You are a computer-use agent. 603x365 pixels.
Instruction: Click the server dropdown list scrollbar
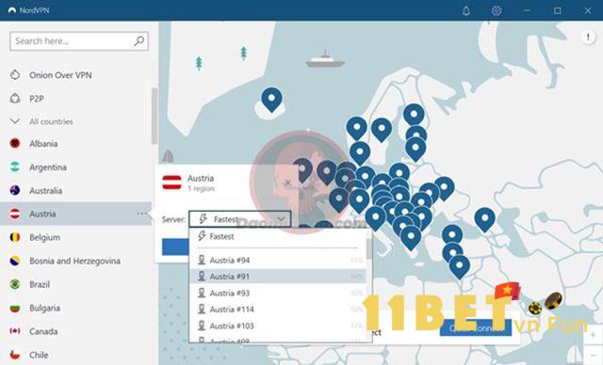click(x=368, y=249)
